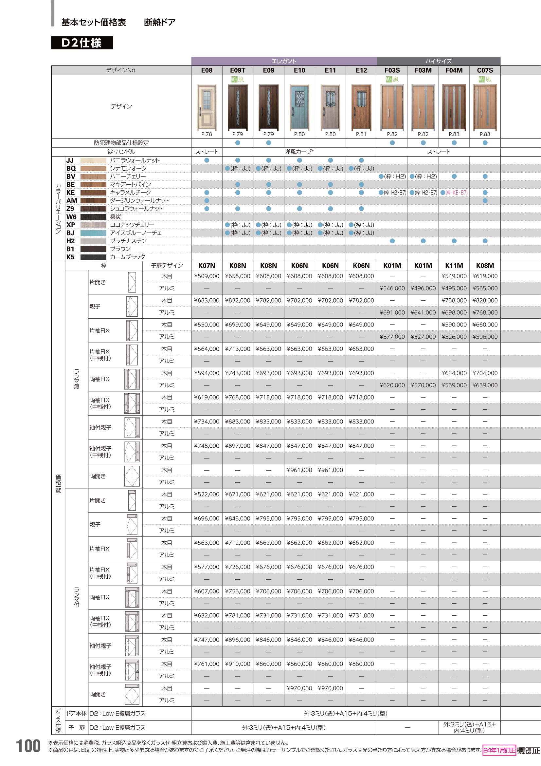
Task: Click the ランマ無 片袖FIX frame diagram icon
Action: 132,331
